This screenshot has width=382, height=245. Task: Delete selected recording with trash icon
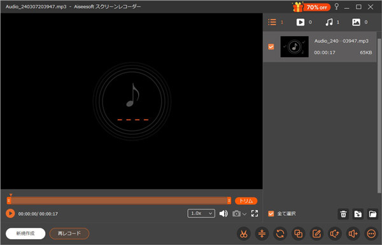tap(343, 214)
